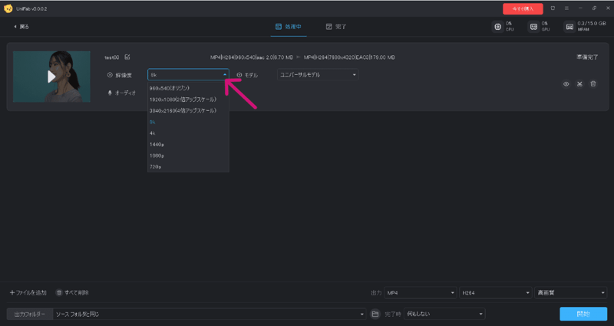Choose 4k from the resolution list
The width and height of the screenshot is (614, 326).
tap(153, 132)
